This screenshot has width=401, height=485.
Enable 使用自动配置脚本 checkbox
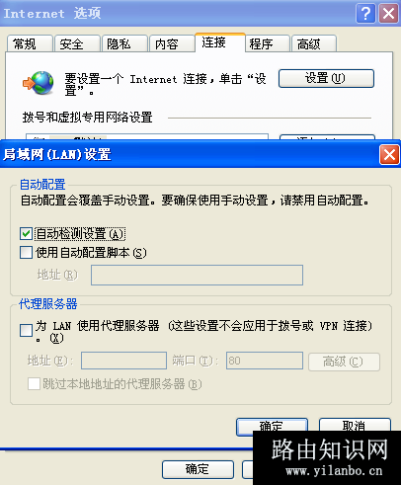pyautogui.click(x=26, y=253)
